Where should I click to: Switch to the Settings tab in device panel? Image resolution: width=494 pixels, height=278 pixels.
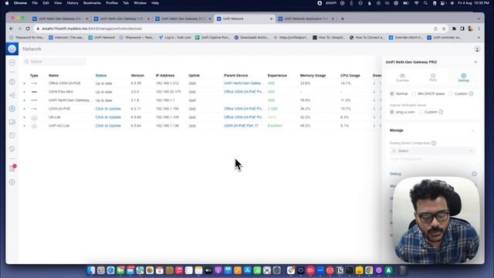pyautogui.click(x=463, y=77)
